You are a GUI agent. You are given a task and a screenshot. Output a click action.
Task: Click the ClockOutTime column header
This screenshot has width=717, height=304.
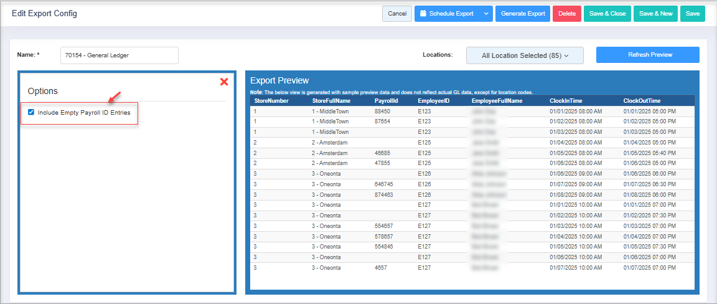coord(642,100)
